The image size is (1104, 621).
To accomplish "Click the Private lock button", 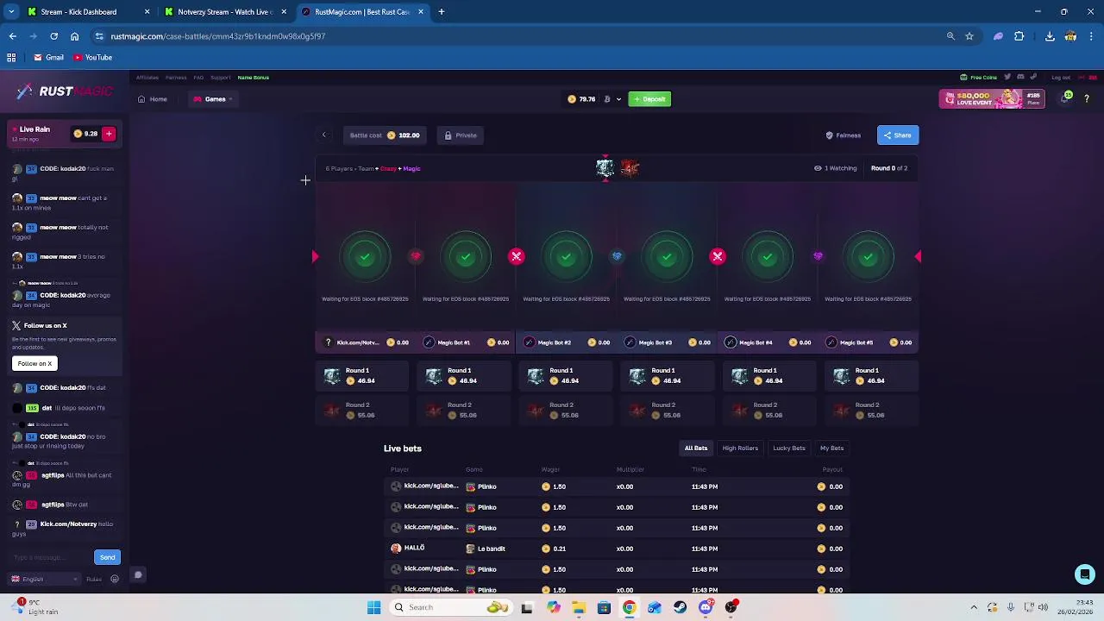I will click(461, 135).
